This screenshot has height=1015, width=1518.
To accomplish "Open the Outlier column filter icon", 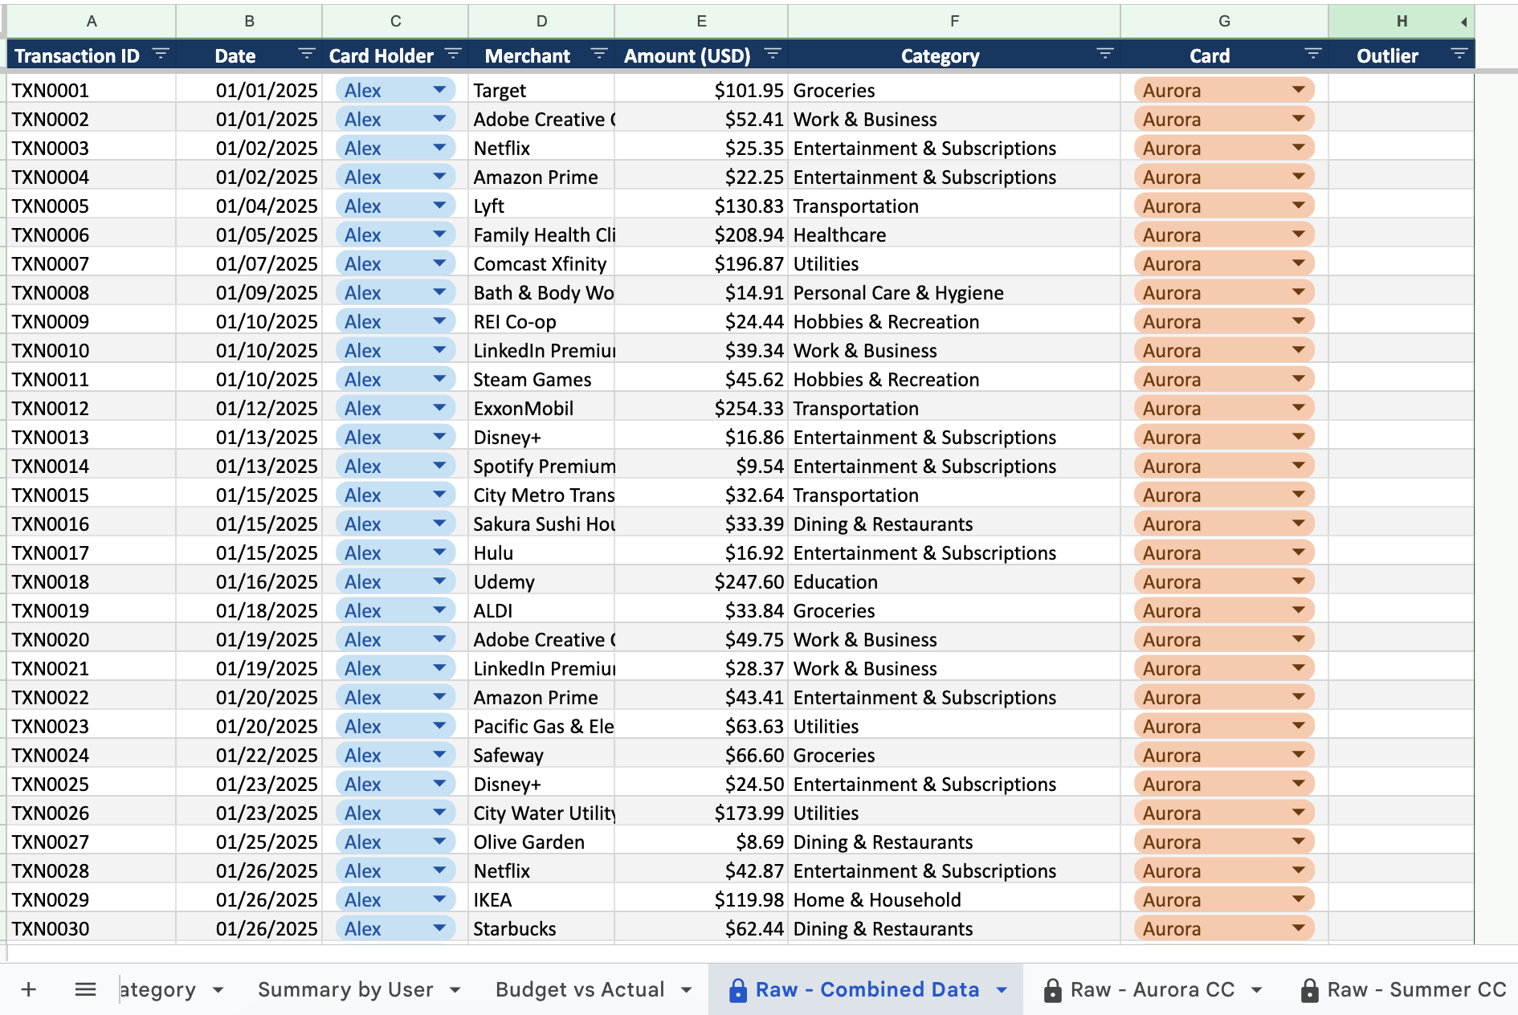I will click(x=1459, y=55).
